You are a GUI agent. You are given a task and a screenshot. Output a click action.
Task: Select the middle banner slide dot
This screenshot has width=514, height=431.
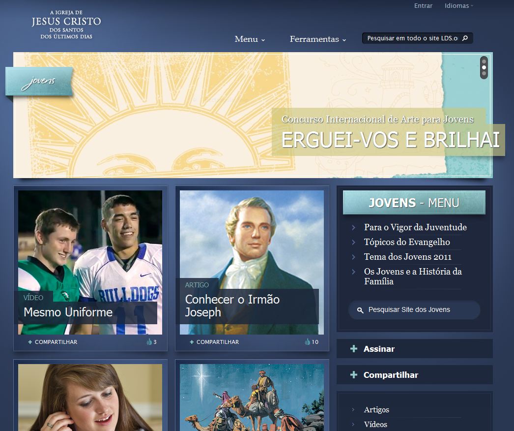484,67
